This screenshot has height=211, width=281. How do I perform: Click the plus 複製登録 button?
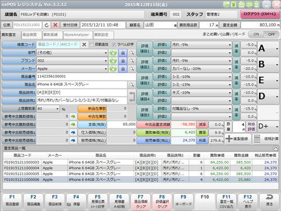coord(238,139)
